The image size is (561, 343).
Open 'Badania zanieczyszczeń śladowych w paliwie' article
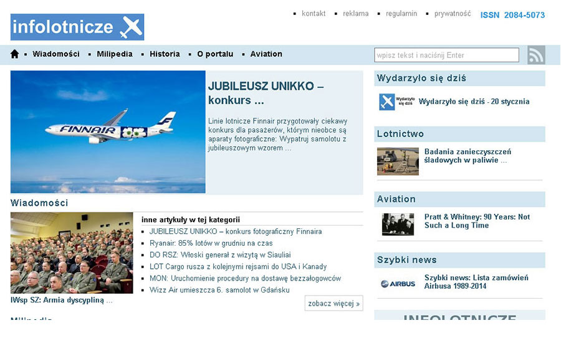tap(468, 156)
